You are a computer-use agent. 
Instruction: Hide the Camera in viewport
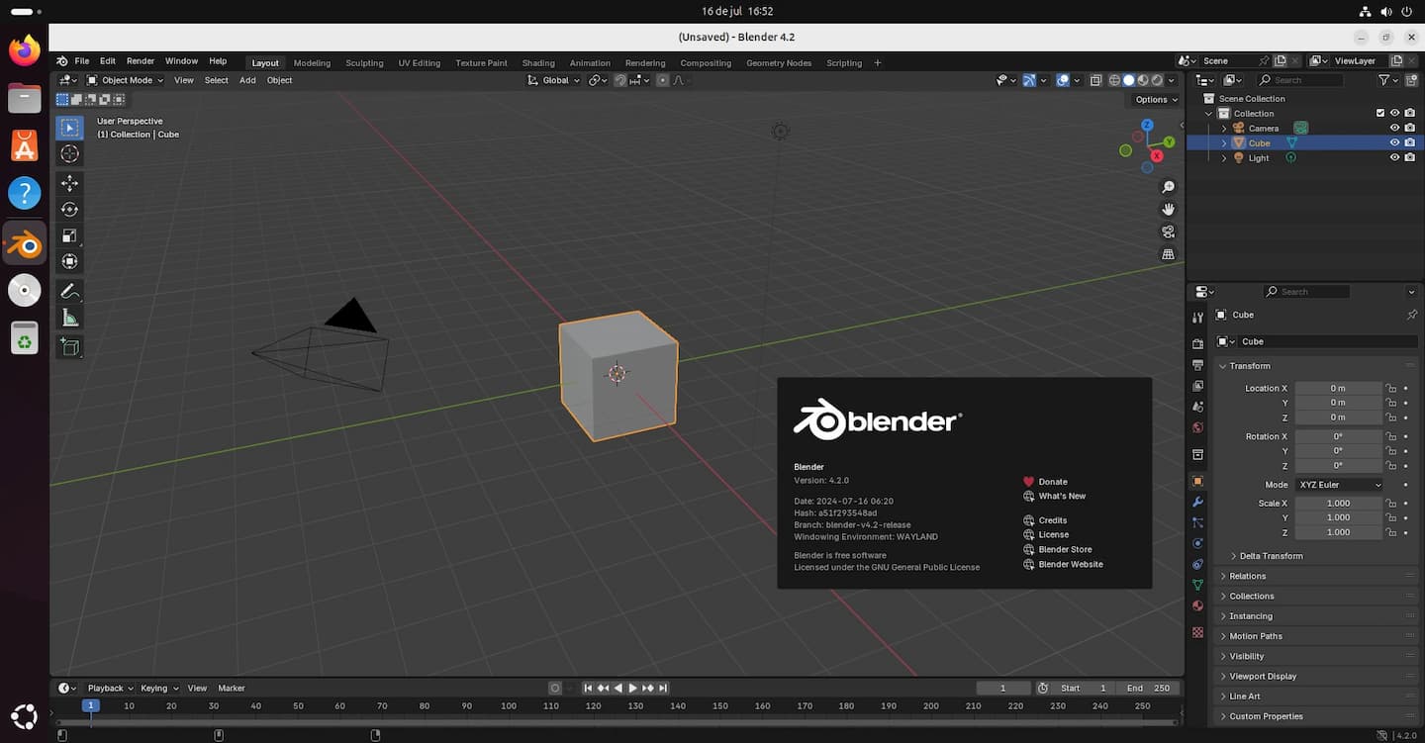pos(1394,128)
